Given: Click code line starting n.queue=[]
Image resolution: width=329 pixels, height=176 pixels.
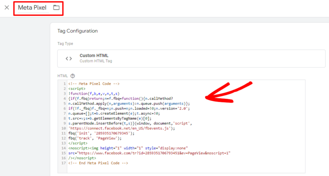Looking at the screenshot, I should (x=114, y=113).
